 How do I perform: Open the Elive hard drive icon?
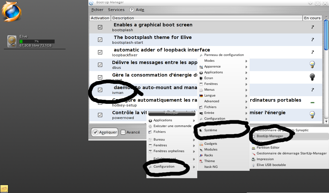click(x=12, y=41)
